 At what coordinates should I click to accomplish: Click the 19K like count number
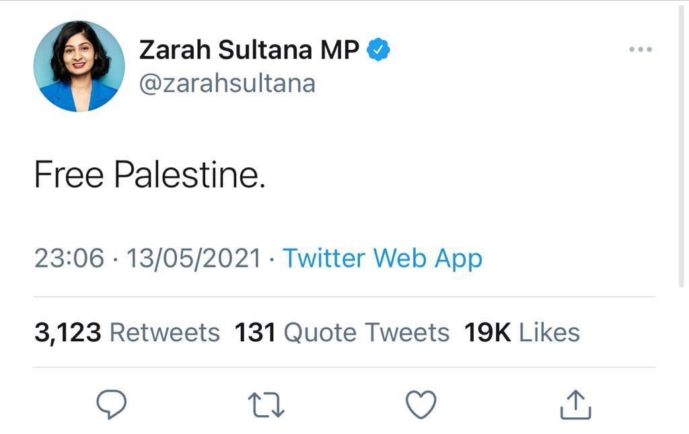[x=487, y=333]
